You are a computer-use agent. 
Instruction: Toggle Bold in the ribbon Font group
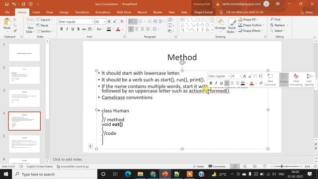pos(62,29)
